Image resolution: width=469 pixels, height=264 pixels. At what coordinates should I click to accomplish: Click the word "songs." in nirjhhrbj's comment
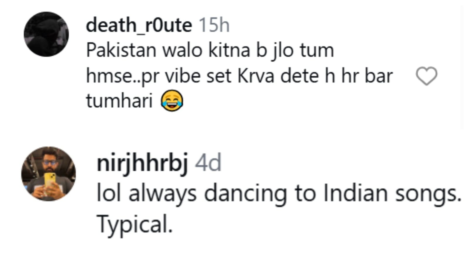pyautogui.click(x=428, y=194)
